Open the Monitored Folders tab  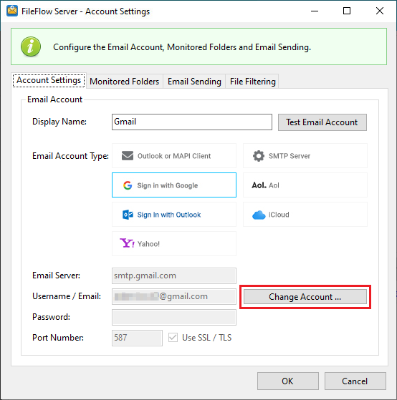(125, 82)
